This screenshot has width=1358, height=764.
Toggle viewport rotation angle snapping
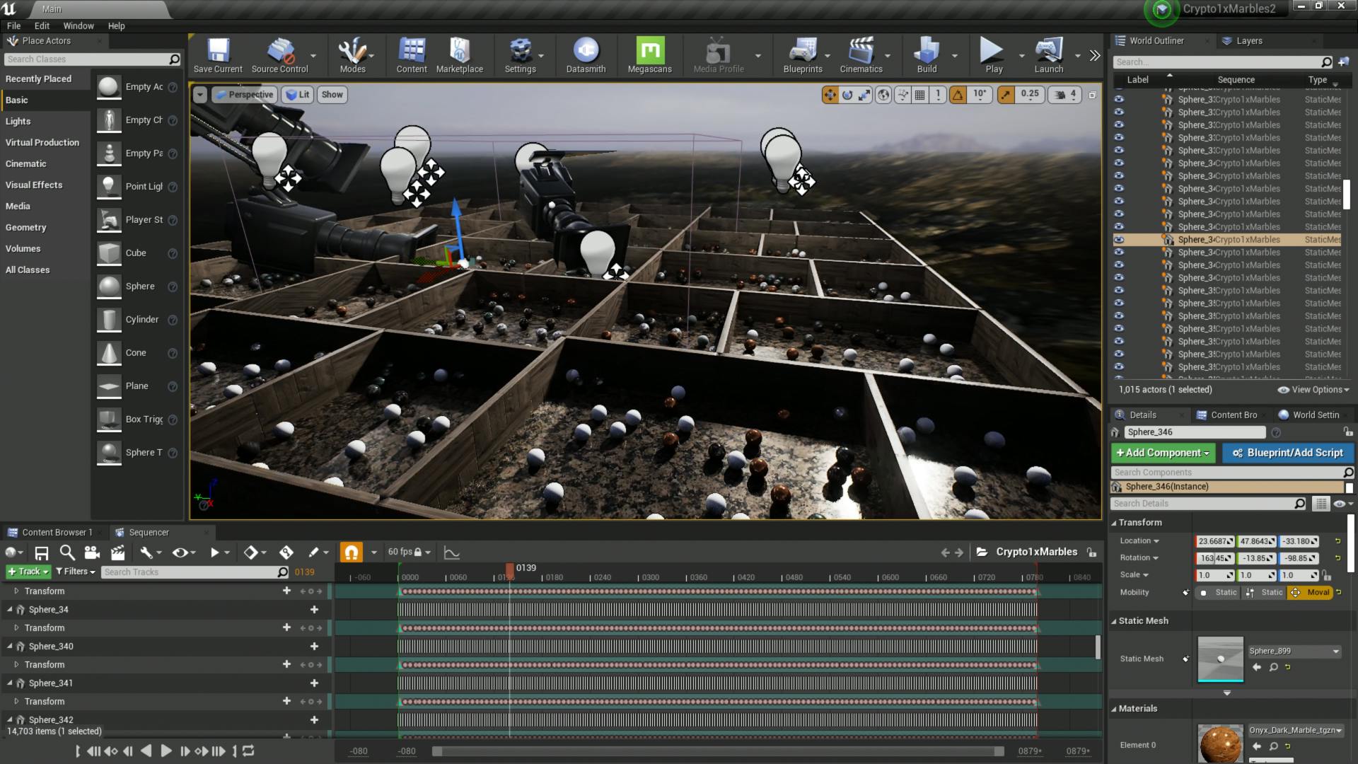click(958, 94)
